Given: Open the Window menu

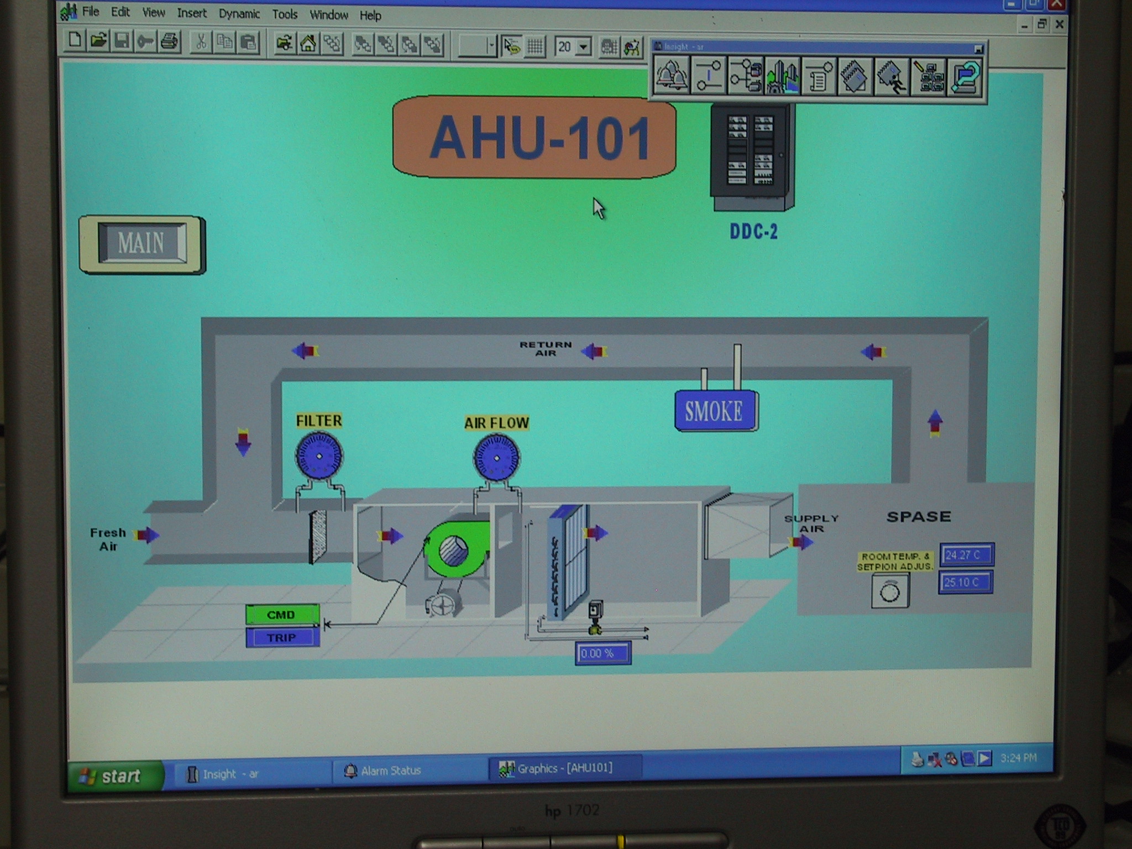Looking at the screenshot, I should [x=328, y=15].
